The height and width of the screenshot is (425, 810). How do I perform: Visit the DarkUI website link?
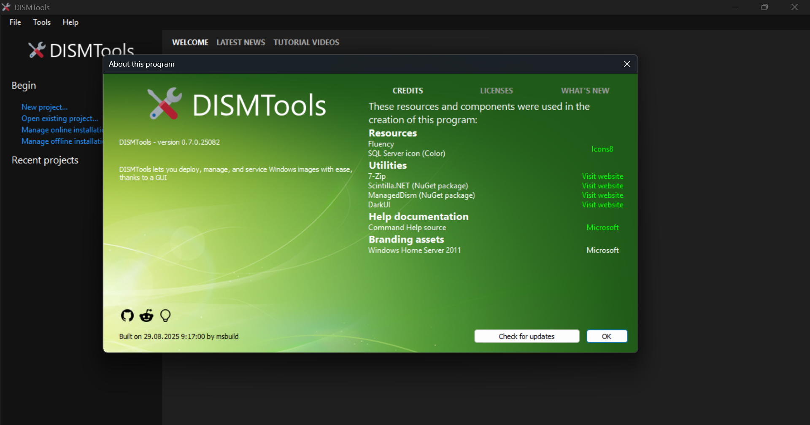click(602, 205)
